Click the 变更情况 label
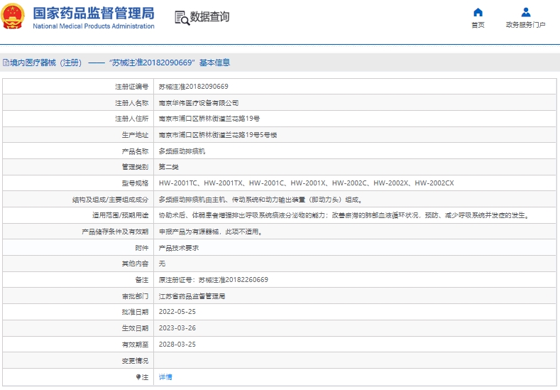Image resolution: width=560 pixels, height=390 pixels. coord(135,361)
